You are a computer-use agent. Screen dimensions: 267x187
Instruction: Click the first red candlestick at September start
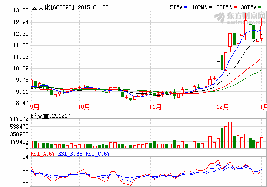click(31, 84)
